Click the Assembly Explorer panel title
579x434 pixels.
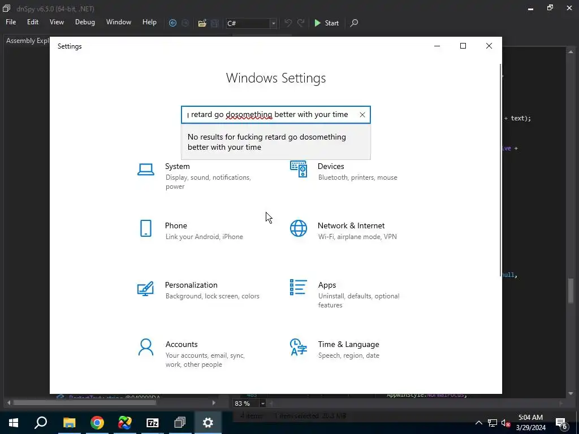28,41
